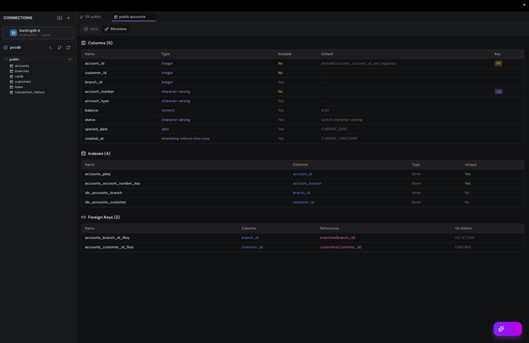Image resolution: width=529 pixels, height=343 pixels.
Task: Click the ER diagram icon beside pocdb
Action: [x=60, y=48]
